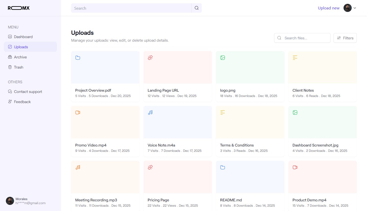367x211 pixels.
Task: Click the image icon on the logo.png card
Action: pyautogui.click(x=223, y=58)
